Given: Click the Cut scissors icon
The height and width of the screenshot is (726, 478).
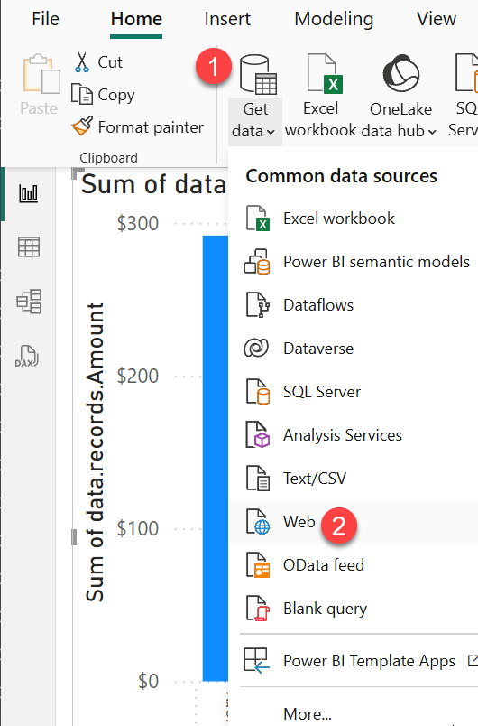Looking at the screenshot, I should click(x=81, y=62).
